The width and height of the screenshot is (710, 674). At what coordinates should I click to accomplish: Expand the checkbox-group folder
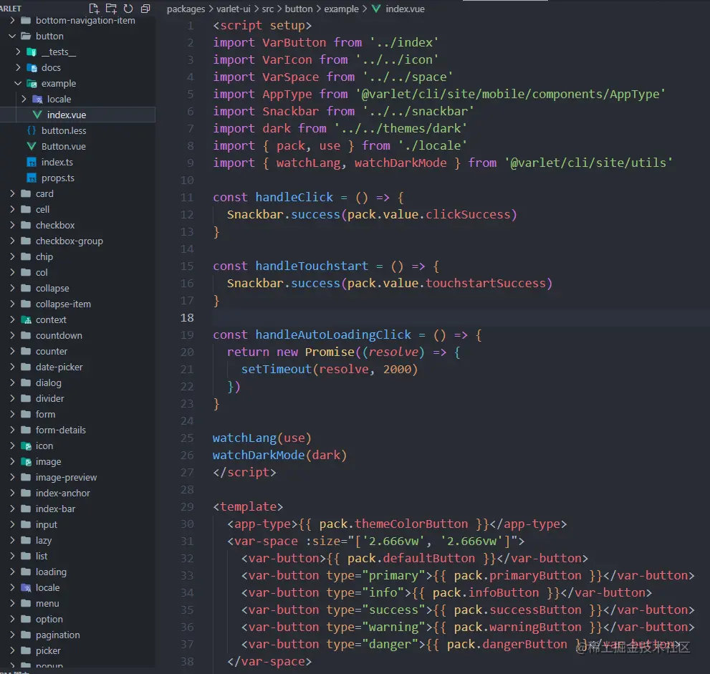[12, 241]
